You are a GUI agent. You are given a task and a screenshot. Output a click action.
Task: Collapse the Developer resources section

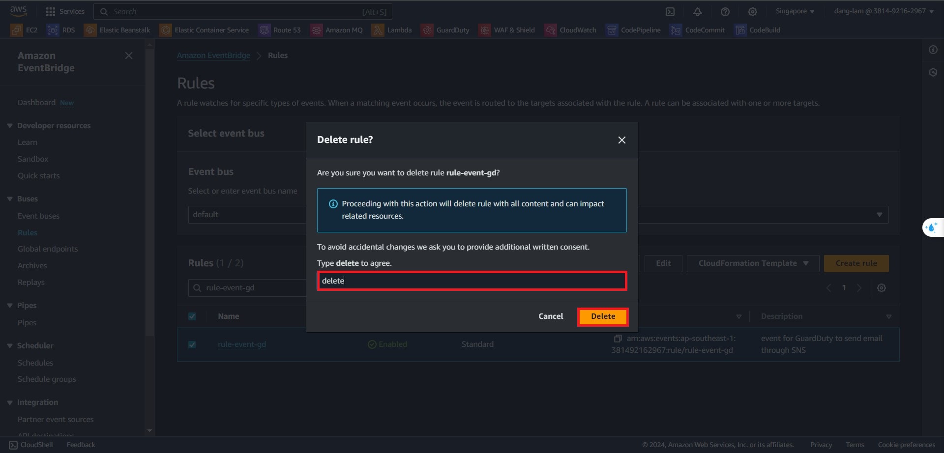[x=10, y=126]
